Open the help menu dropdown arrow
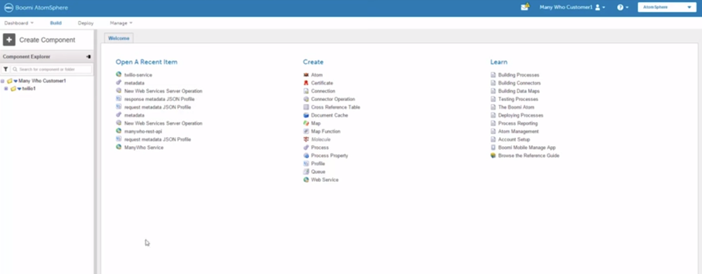Screen dimensions: 702x274 [x=627, y=8]
